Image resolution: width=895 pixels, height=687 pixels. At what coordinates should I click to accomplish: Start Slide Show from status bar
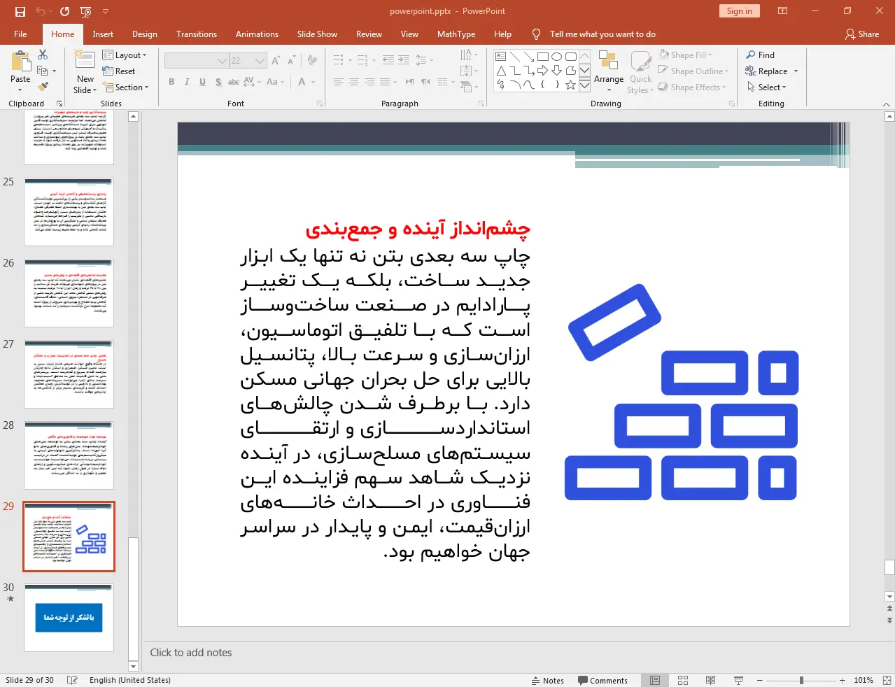738,680
